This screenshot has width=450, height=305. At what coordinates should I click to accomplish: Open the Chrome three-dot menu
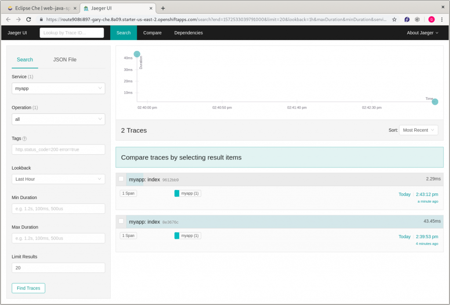[442, 19]
